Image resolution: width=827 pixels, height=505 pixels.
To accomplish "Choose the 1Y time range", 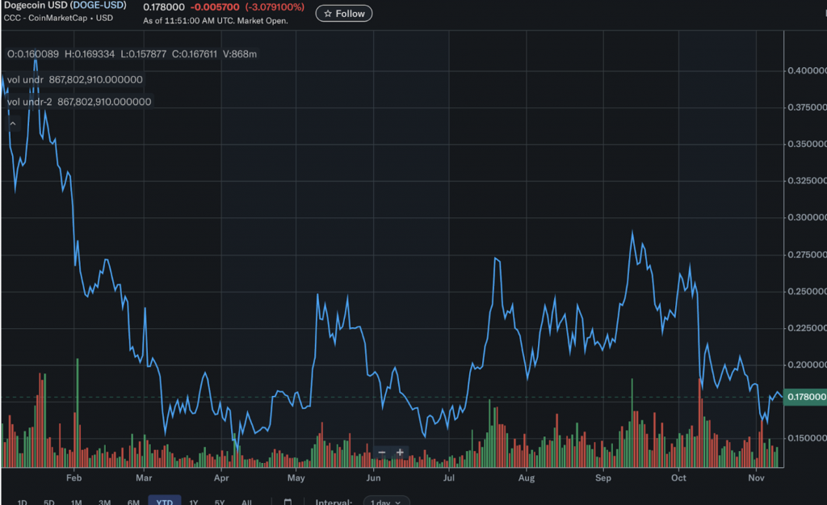I will click(194, 502).
